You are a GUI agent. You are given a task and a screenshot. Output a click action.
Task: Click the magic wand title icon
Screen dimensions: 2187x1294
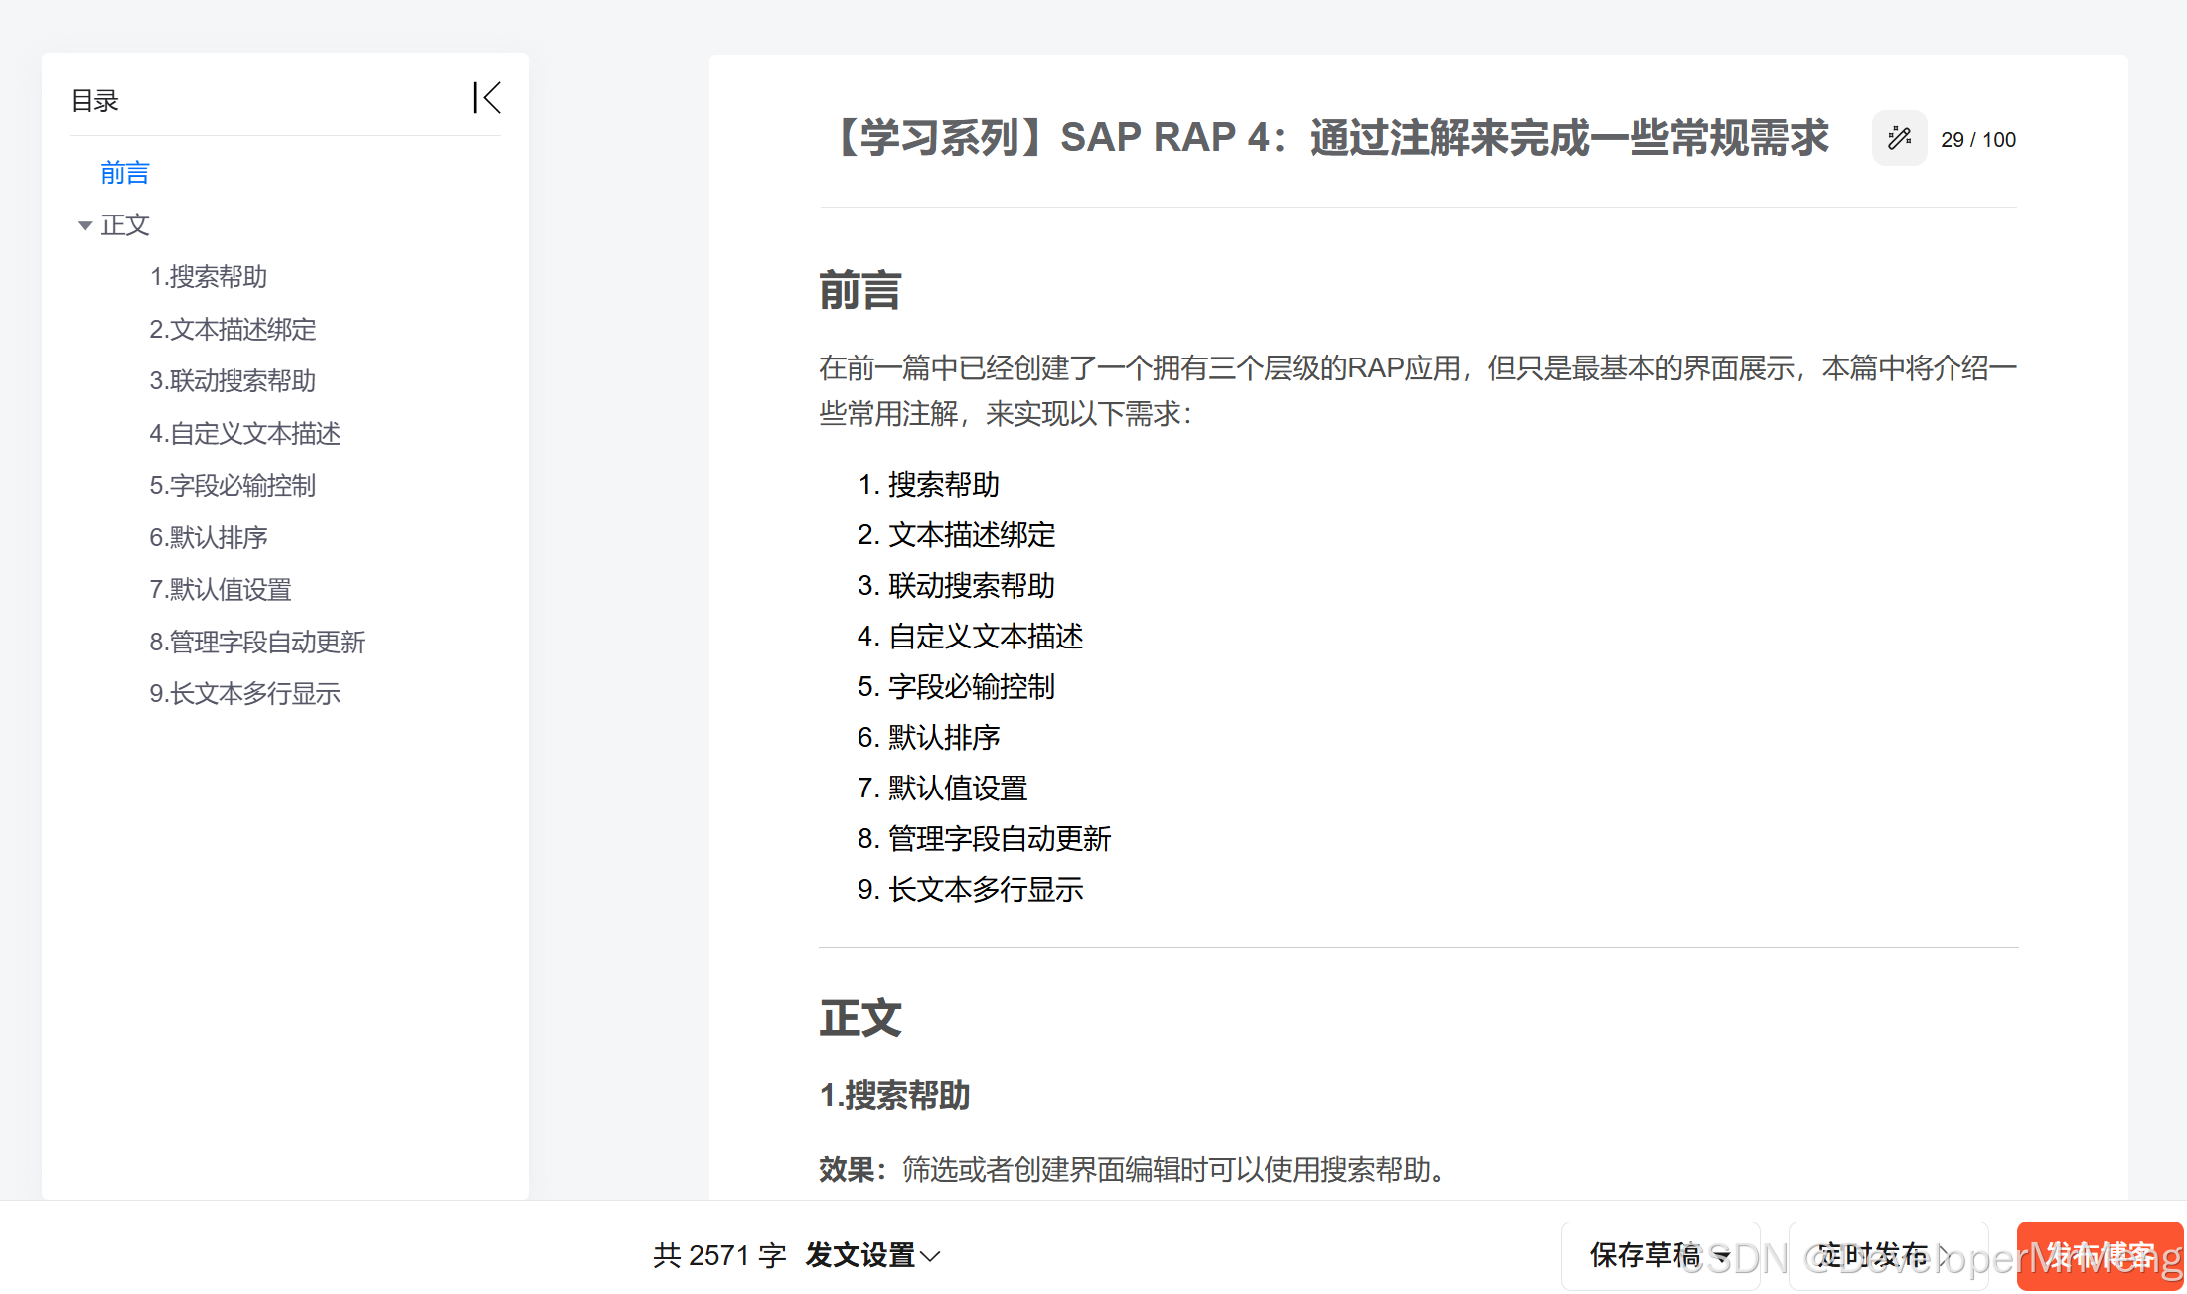pyautogui.click(x=1899, y=138)
